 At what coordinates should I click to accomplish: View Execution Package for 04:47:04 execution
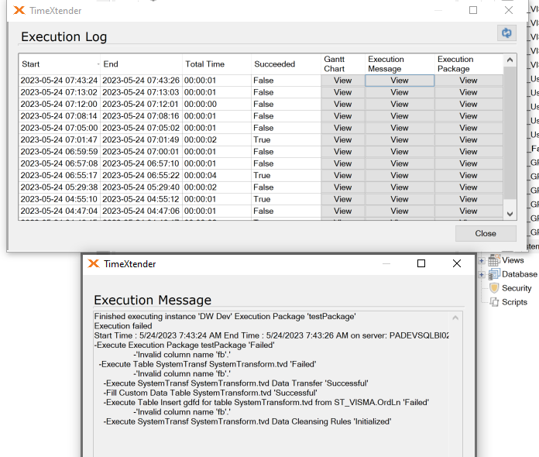coord(469,211)
